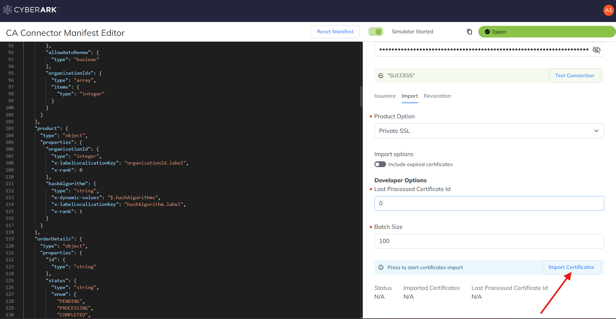The width and height of the screenshot is (616, 319).
Task: Click the SUCCESS status check icon
Action: pos(381,76)
